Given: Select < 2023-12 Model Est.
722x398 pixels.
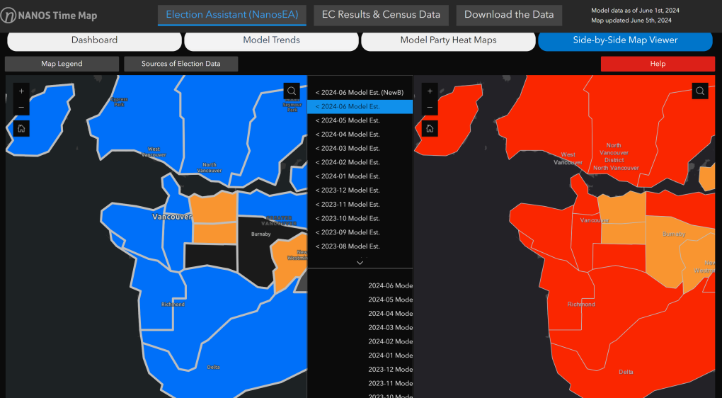Looking at the screenshot, I should pos(360,191).
